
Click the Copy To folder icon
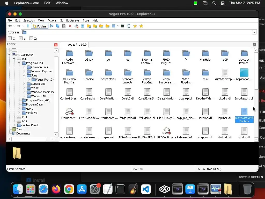point(101,26)
